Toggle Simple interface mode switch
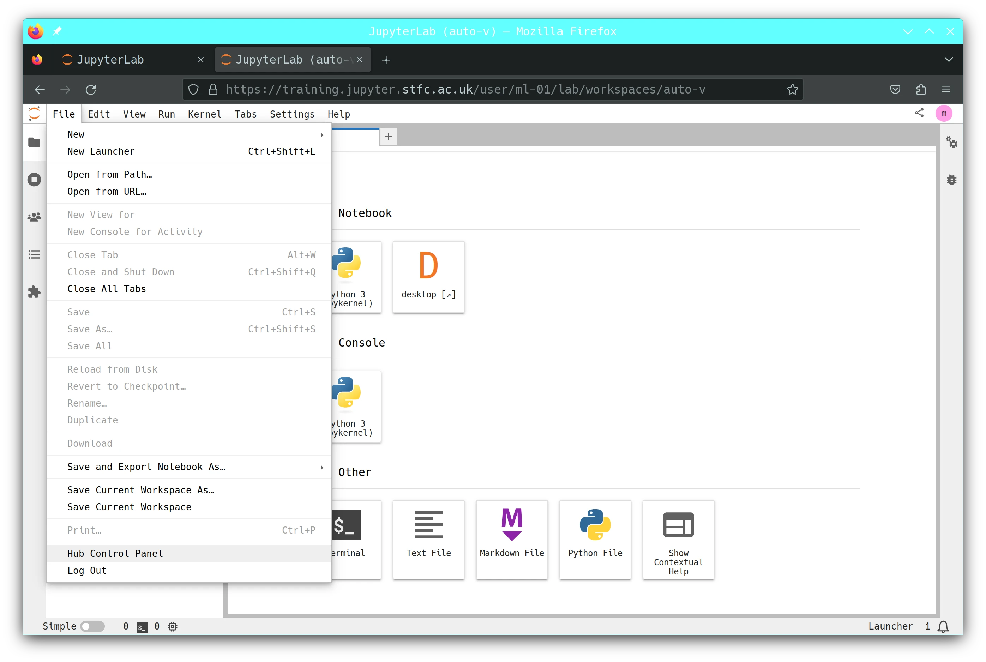Viewport: 986px width, 662px height. click(92, 627)
